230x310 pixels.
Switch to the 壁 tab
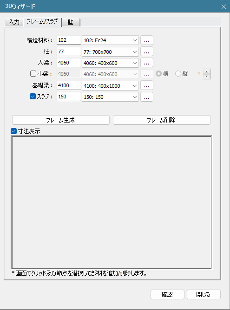click(x=71, y=22)
